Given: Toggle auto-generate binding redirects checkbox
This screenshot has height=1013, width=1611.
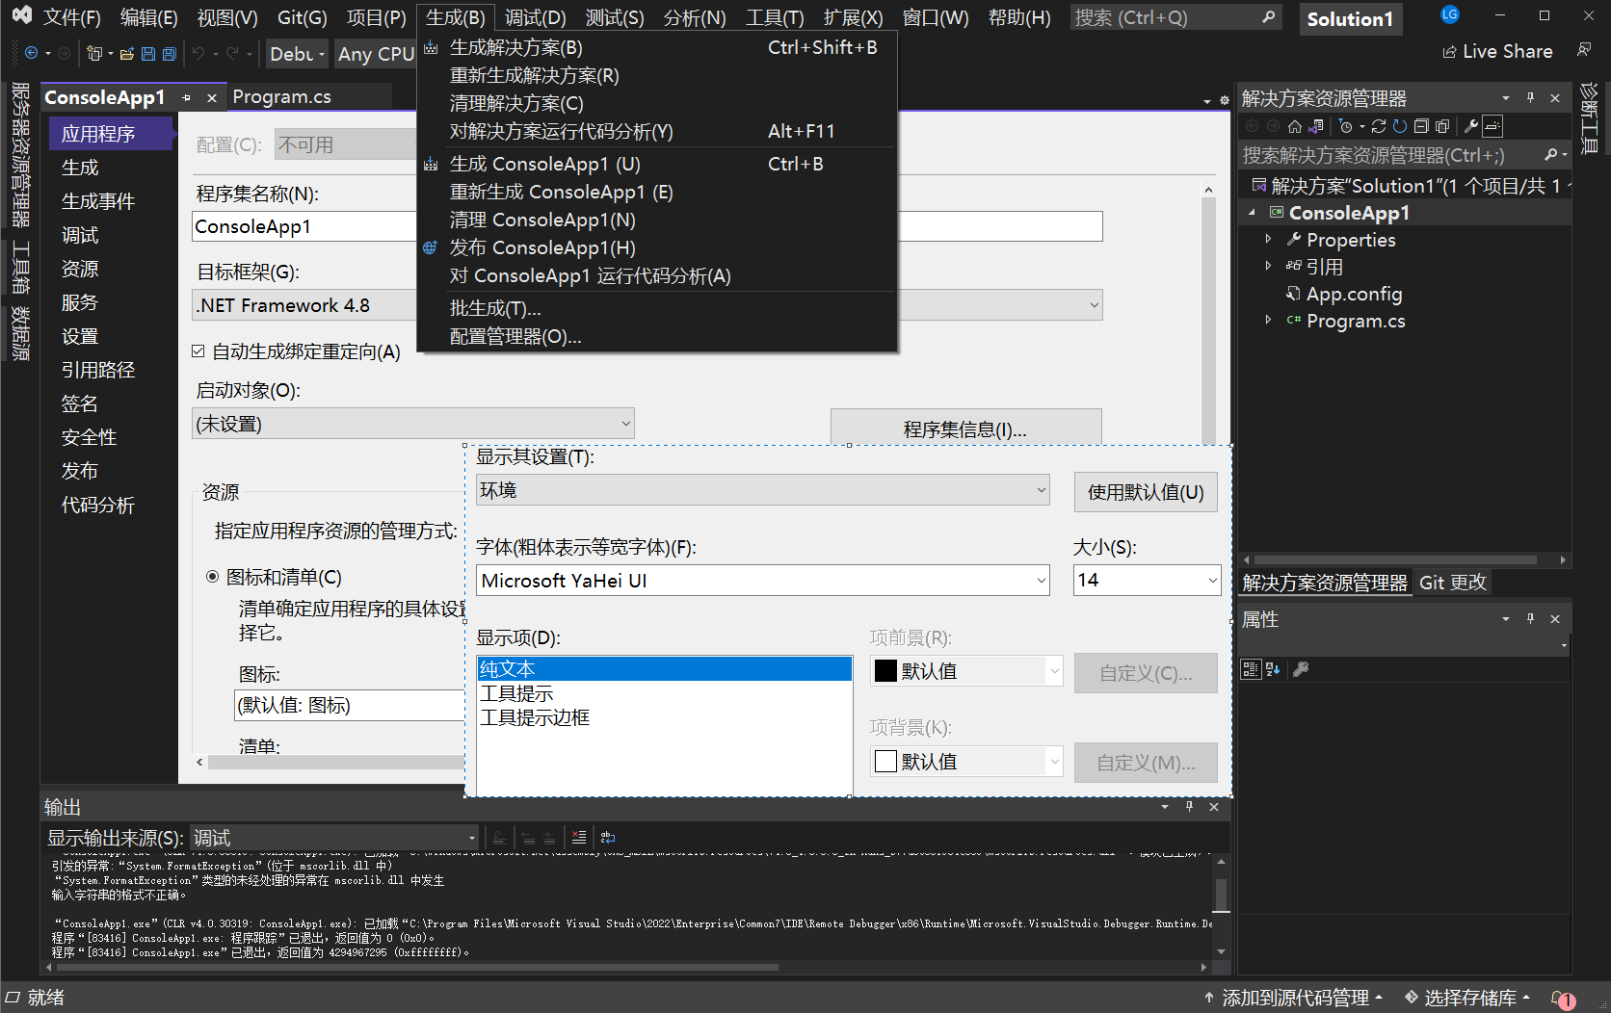Looking at the screenshot, I should [x=198, y=351].
